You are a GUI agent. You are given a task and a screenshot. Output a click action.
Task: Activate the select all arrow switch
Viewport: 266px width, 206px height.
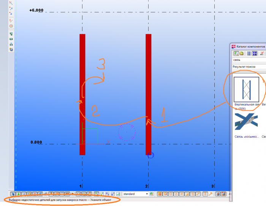pos(13,194)
